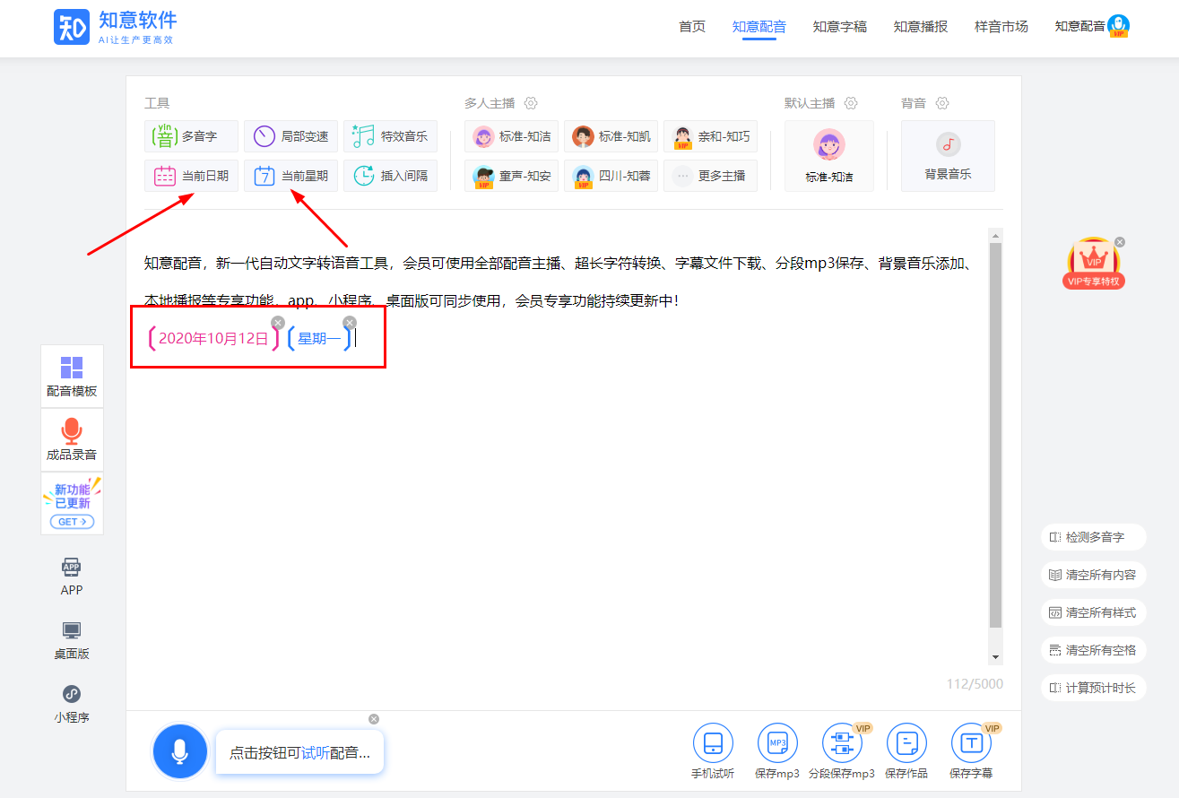
Task: Open 手机试听 phone preview
Action: 713,744
